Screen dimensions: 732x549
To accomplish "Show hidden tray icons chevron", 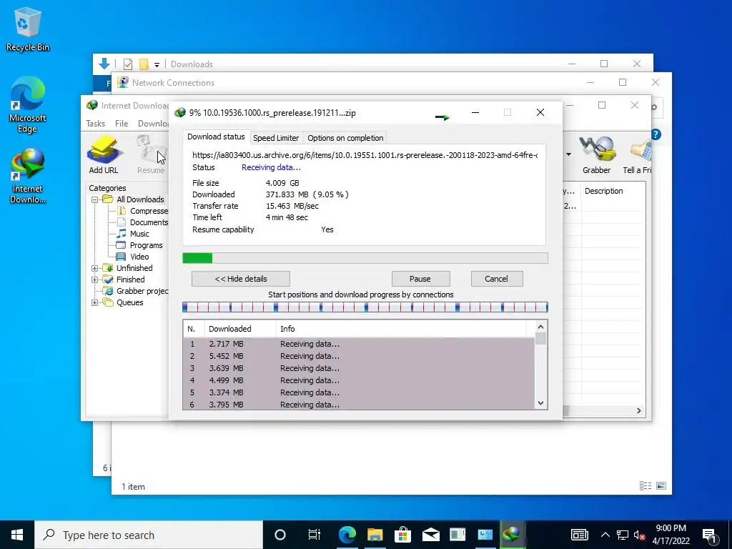I will [605, 535].
